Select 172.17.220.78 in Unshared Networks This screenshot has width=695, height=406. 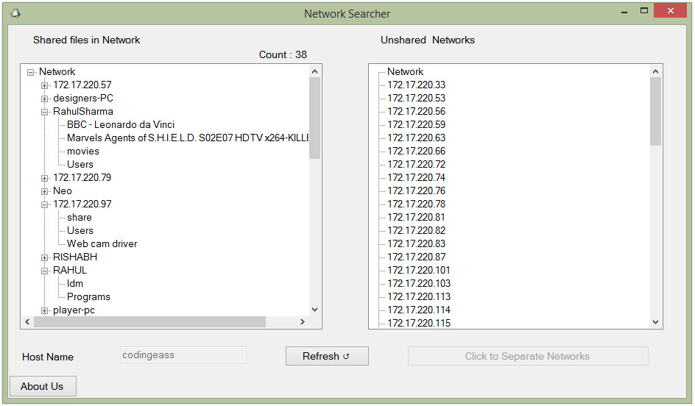pyautogui.click(x=416, y=204)
